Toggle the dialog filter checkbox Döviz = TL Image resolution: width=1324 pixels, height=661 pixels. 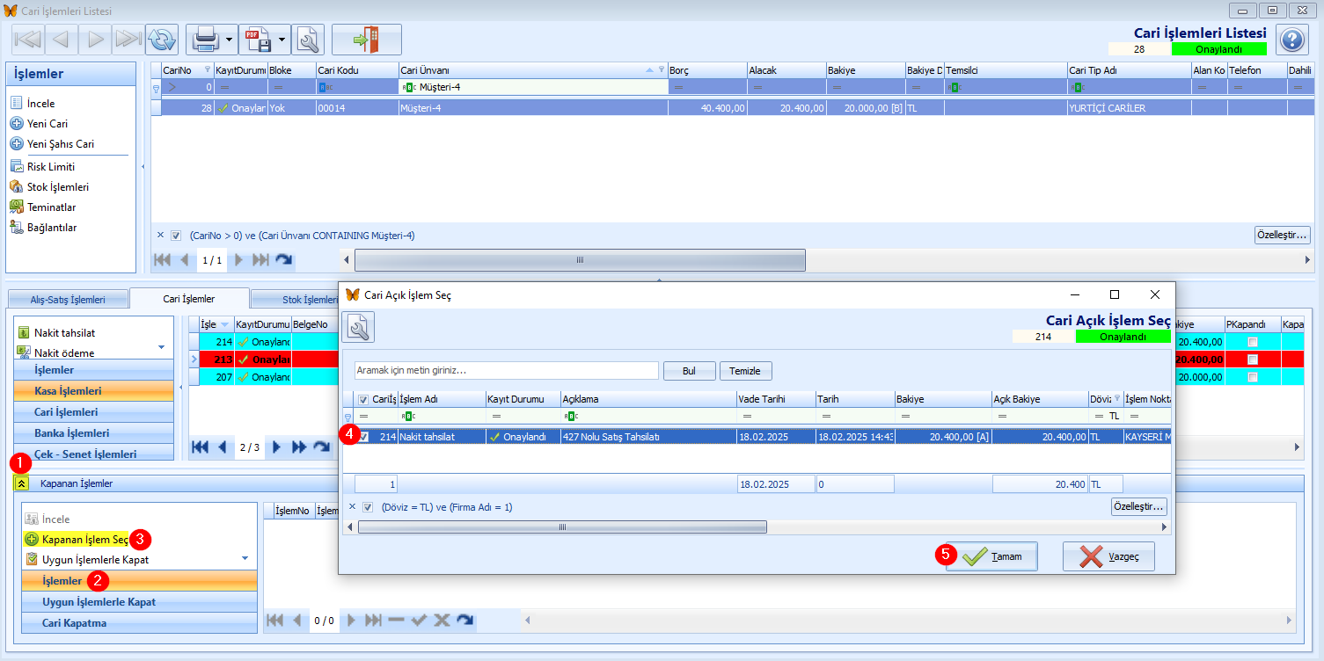coord(368,507)
